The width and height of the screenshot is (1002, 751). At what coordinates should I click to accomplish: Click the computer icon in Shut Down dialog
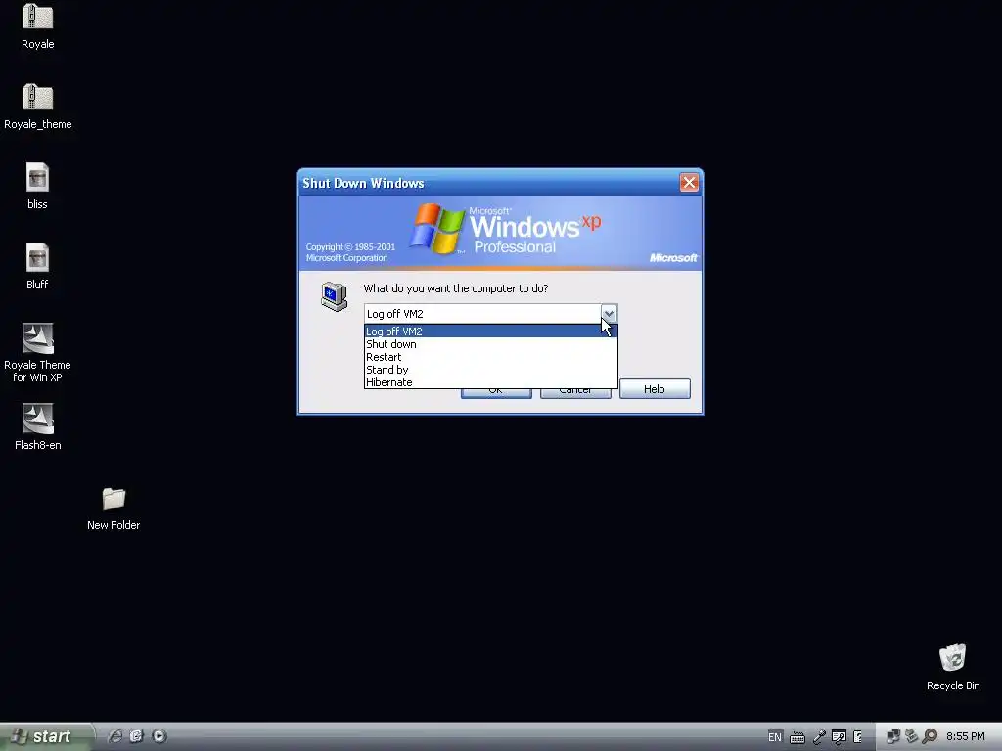(x=335, y=296)
